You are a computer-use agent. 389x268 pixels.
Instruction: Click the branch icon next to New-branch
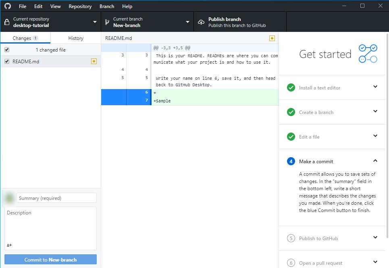(x=106, y=21)
